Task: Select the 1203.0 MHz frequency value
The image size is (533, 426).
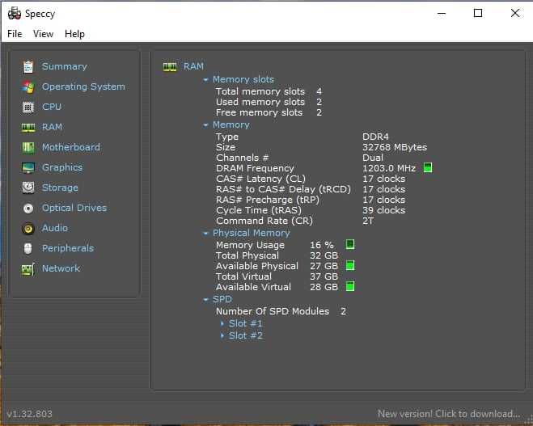Action: click(389, 168)
